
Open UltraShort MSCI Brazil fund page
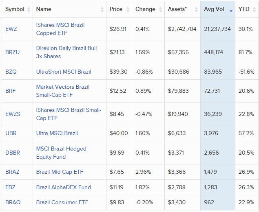click(64, 72)
